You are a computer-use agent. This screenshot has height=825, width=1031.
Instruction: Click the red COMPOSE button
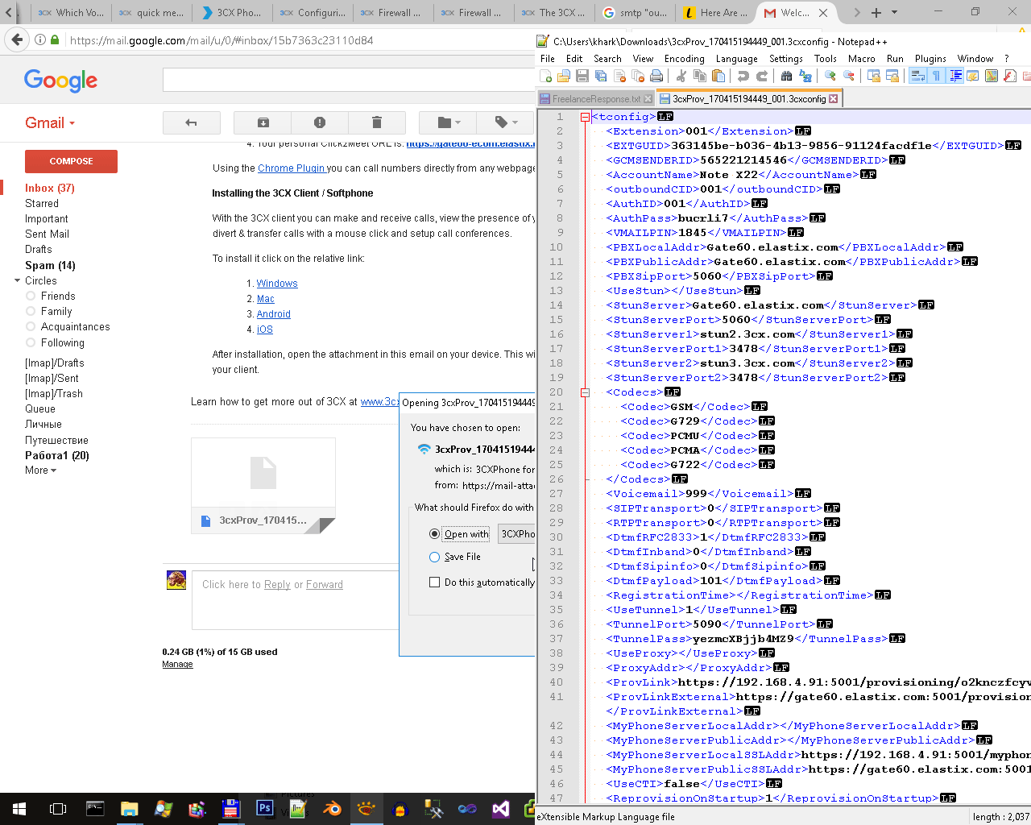click(71, 161)
